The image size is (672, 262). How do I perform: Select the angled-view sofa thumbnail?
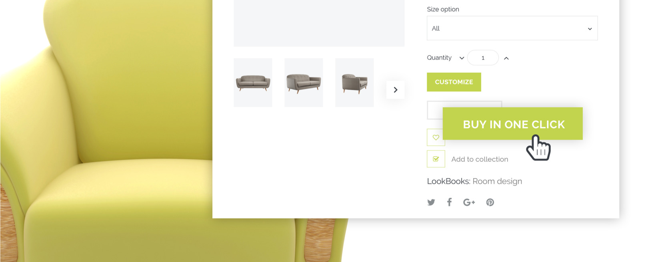(304, 83)
